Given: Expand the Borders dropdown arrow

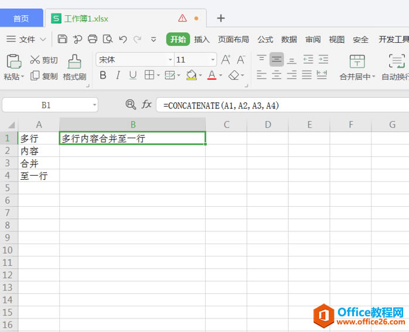Looking at the screenshot, I should tap(158, 76).
